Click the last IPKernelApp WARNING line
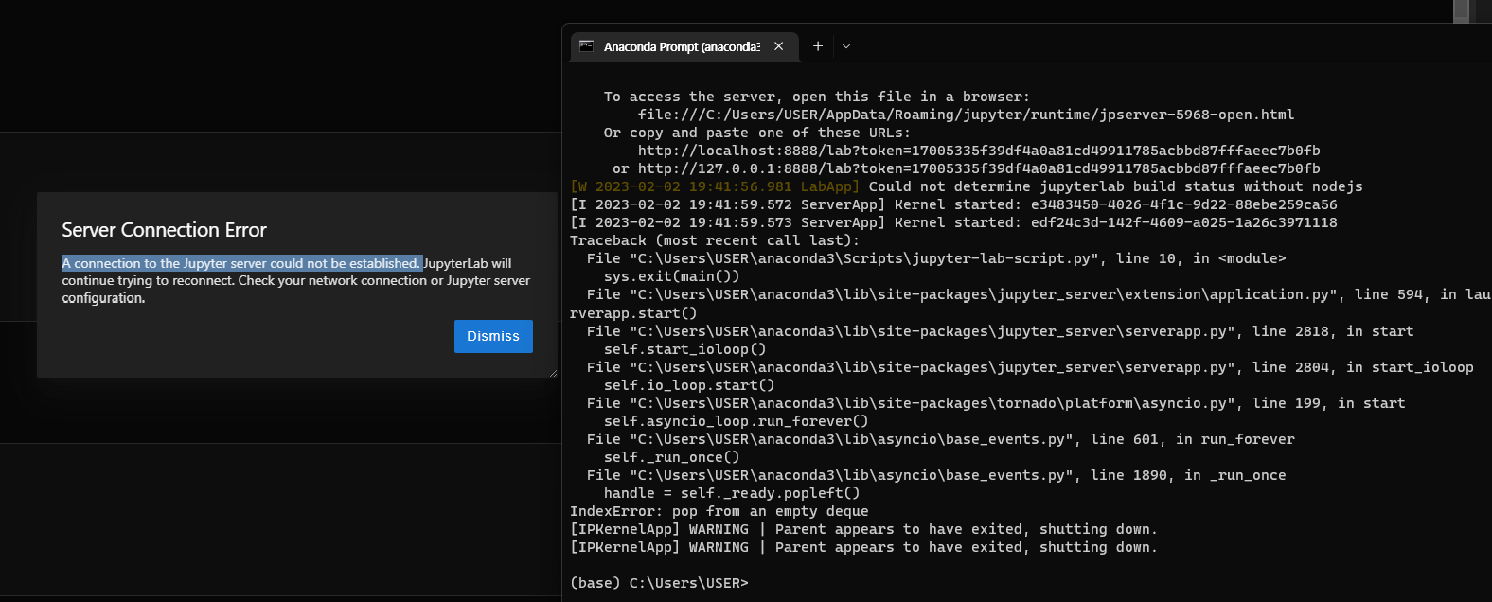 click(x=862, y=547)
